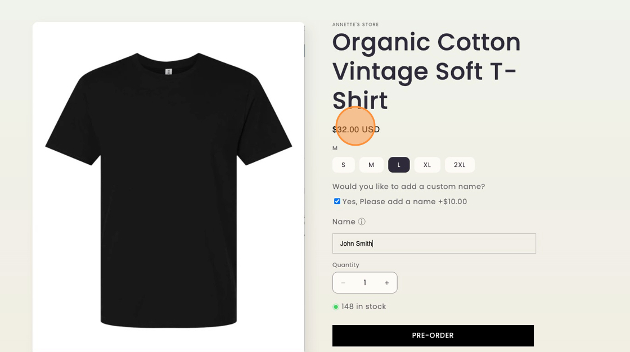
Task: Choose the selected L size option
Action: pyautogui.click(x=399, y=165)
